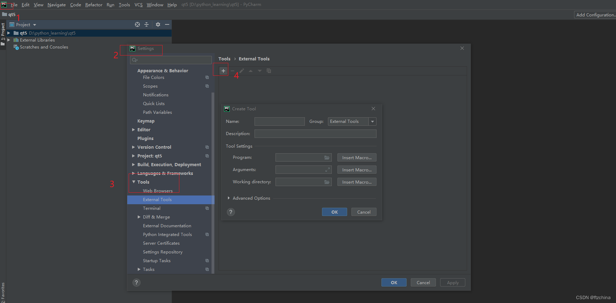
Task: Click help icon in Create Tool dialog
Action: pyautogui.click(x=231, y=212)
